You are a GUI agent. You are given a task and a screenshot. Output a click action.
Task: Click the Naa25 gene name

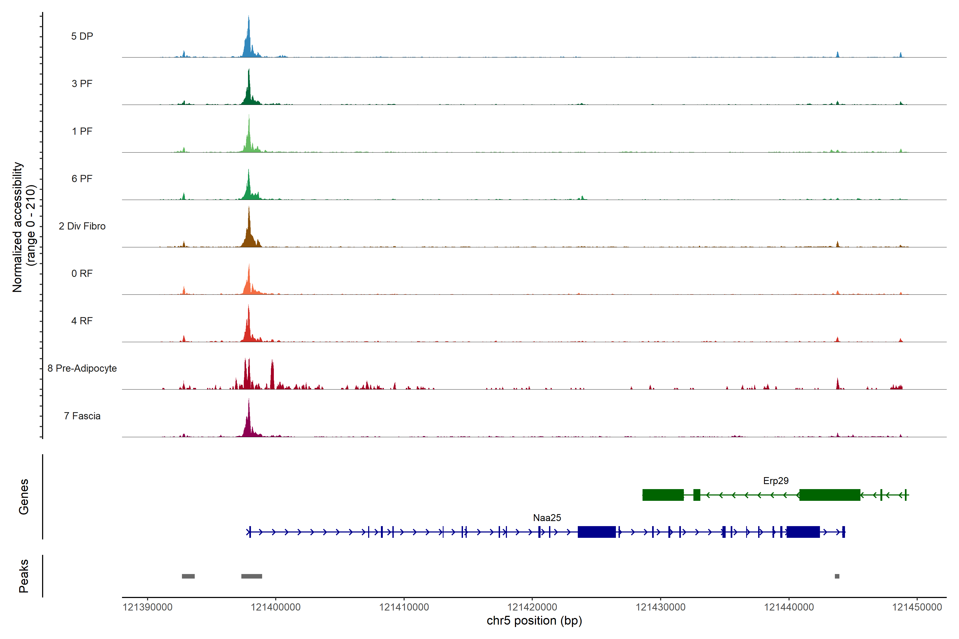(547, 518)
